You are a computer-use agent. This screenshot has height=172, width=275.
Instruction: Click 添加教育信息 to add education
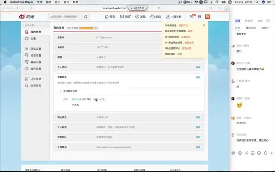pyautogui.click(x=70, y=91)
